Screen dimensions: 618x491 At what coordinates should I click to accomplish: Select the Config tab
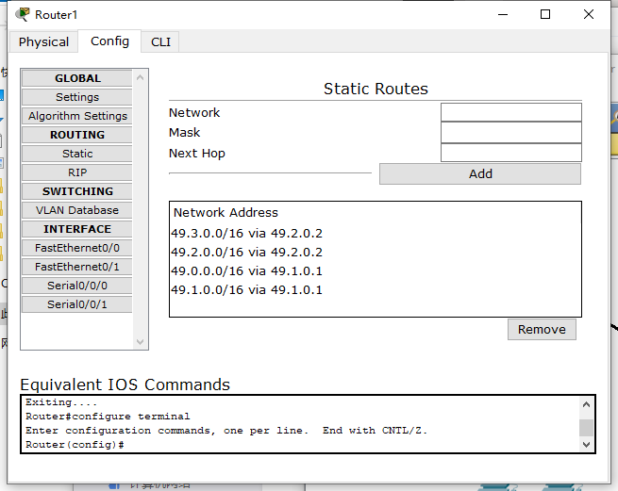point(109,41)
